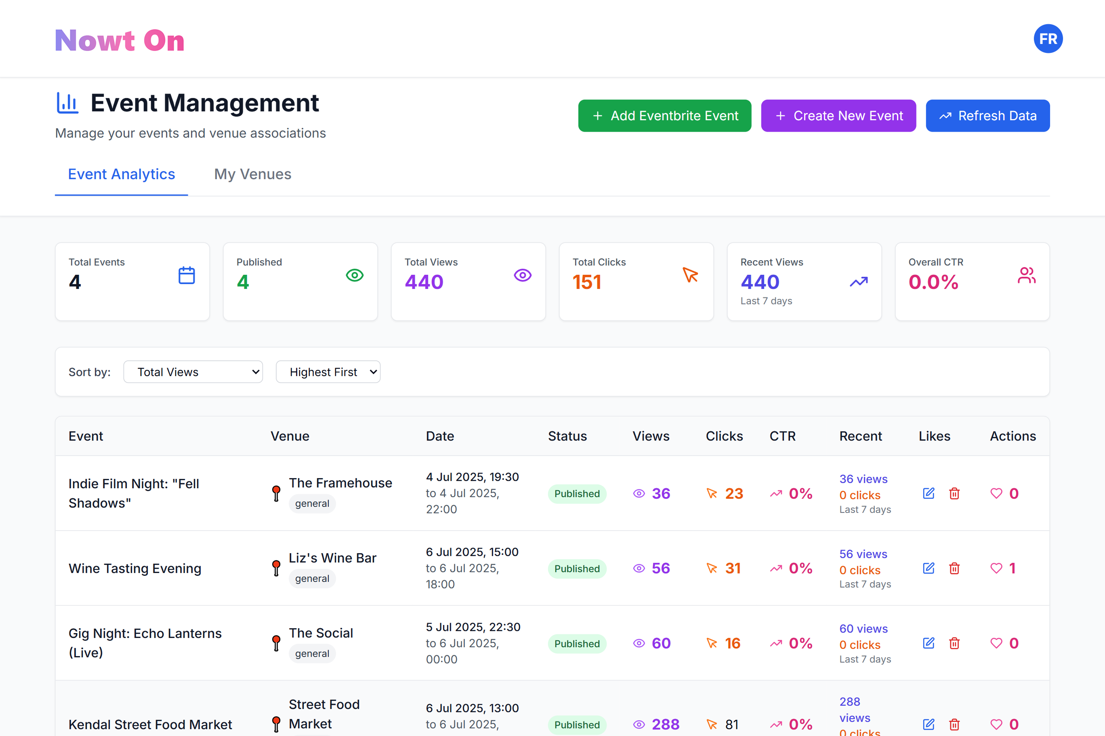Image resolution: width=1105 pixels, height=736 pixels.
Task: Click the bar chart icon next to Event Management
Action: pos(67,103)
